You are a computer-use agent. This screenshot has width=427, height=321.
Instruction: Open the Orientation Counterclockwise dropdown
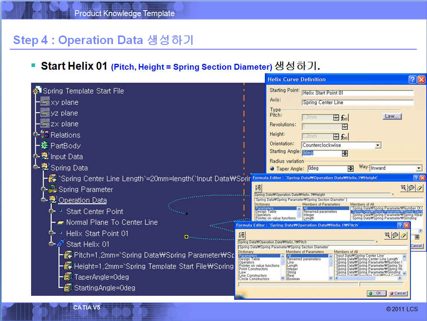pos(378,145)
